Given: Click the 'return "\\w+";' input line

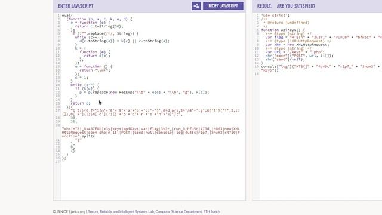Looking at the screenshot, I should (95, 70).
